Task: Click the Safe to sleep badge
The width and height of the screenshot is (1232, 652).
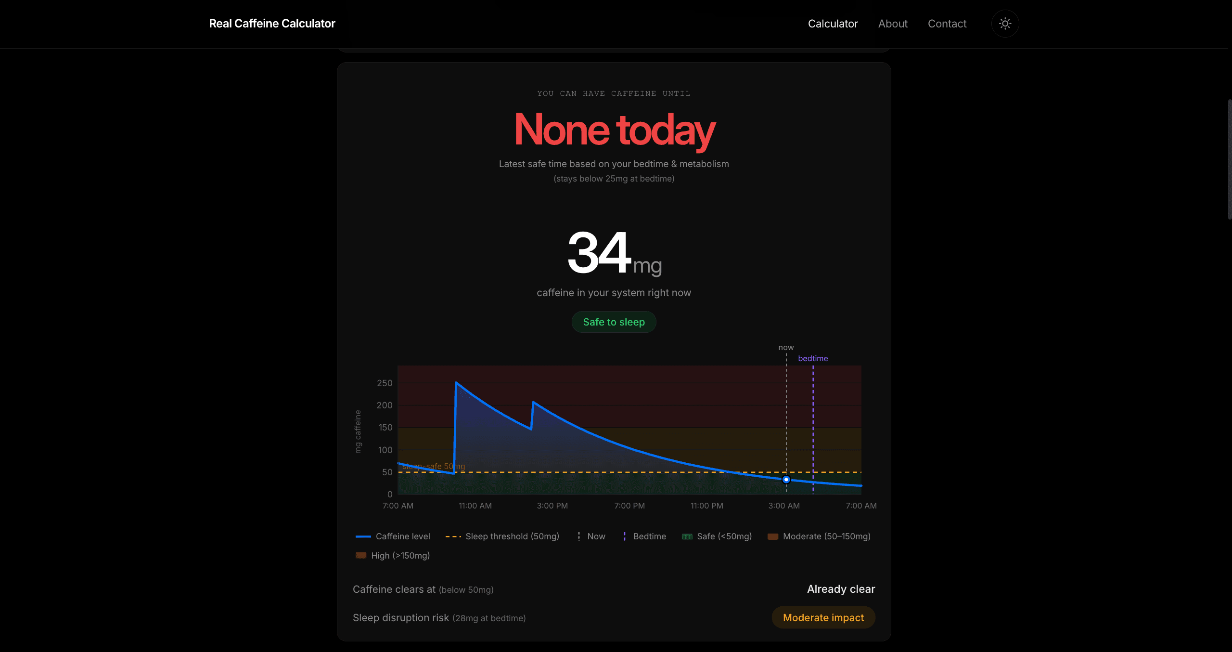Action: pyautogui.click(x=614, y=322)
